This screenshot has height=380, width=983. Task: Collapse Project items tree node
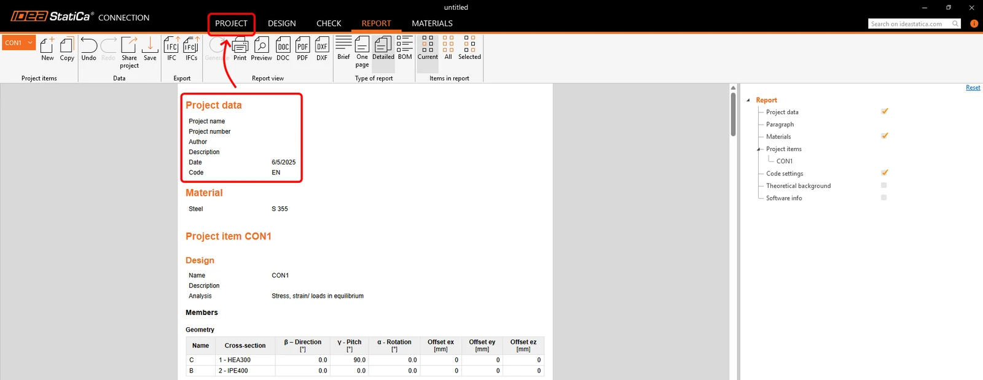pos(759,149)
